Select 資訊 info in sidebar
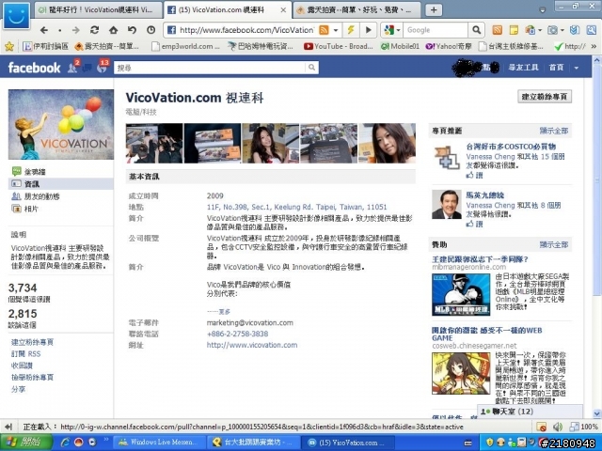This screenshot has height=451, width=602. [x=61, y=184]
